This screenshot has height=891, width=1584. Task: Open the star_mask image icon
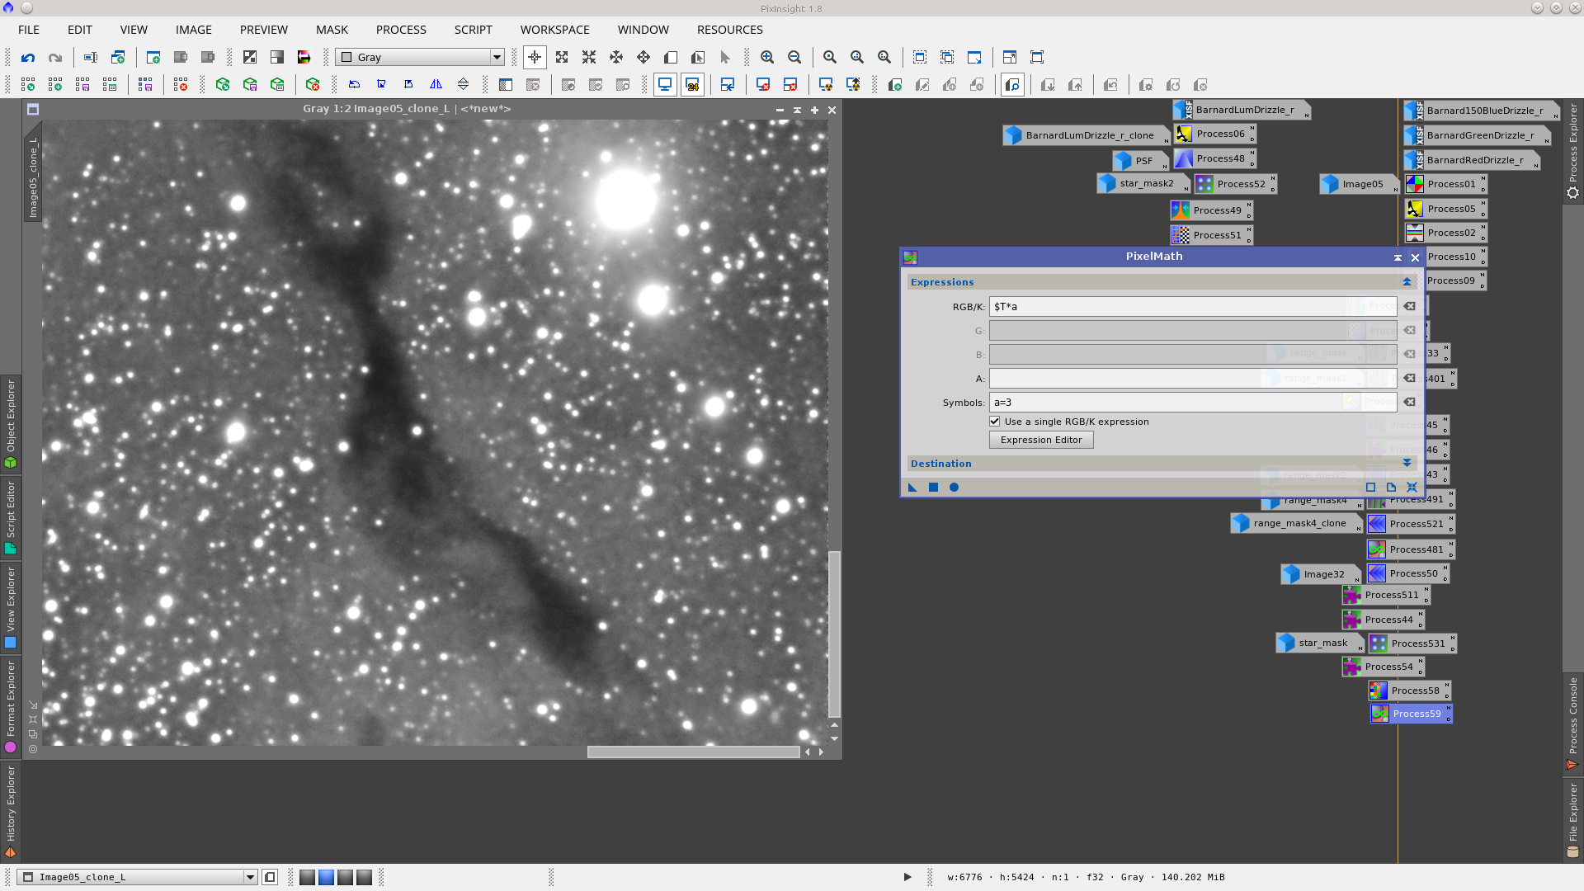[1320, 643]
